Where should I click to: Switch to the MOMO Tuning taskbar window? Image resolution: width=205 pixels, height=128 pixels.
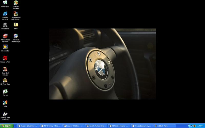pos(51,126)
